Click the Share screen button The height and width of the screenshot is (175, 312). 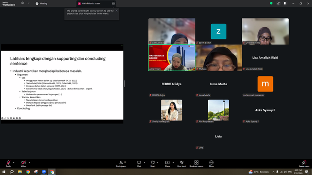(167, 164)
